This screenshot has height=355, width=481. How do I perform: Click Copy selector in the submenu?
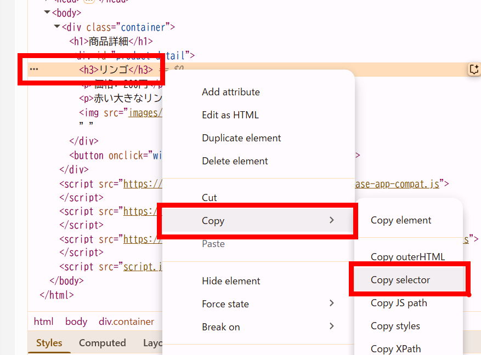(x=400, y=280)
